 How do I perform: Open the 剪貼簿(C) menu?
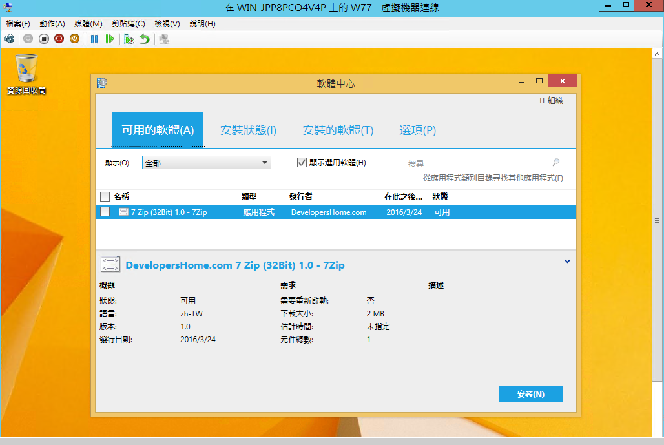pyautogui.click(x=129, y=24)
